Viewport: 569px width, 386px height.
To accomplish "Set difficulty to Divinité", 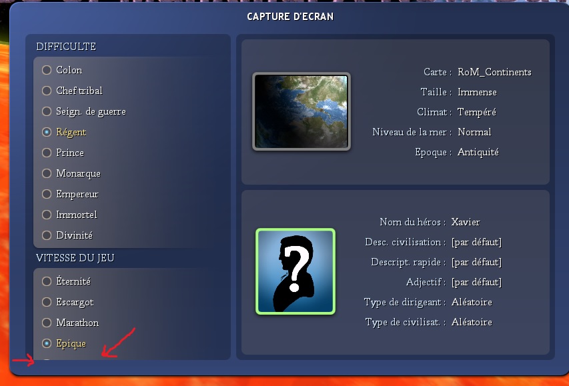I will [x=47, y=235].
